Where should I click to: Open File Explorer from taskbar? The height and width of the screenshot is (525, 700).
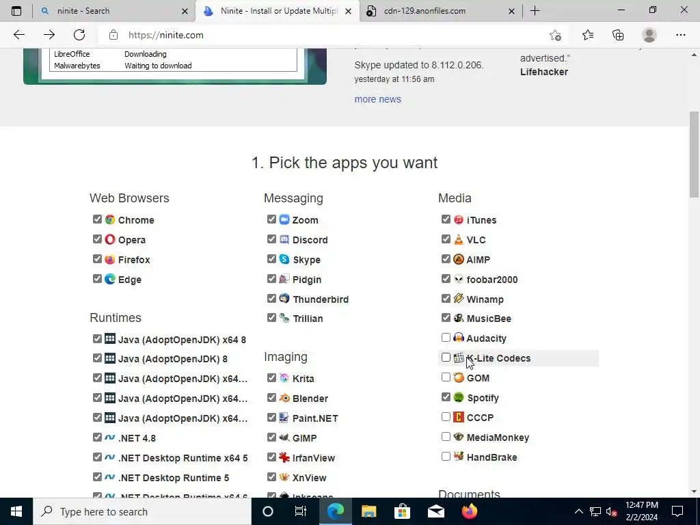pyautogui.click(x=368, y=511)
